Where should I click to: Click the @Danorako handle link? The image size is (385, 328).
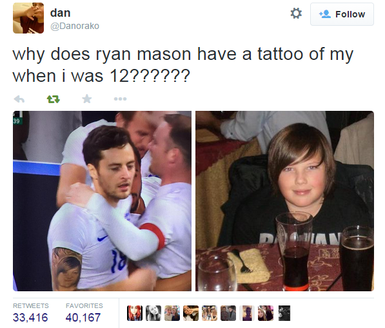75,26
